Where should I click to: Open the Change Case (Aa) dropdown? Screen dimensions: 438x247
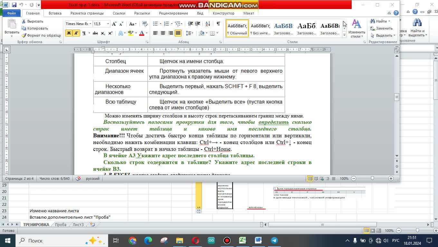(x=133, y=24)
